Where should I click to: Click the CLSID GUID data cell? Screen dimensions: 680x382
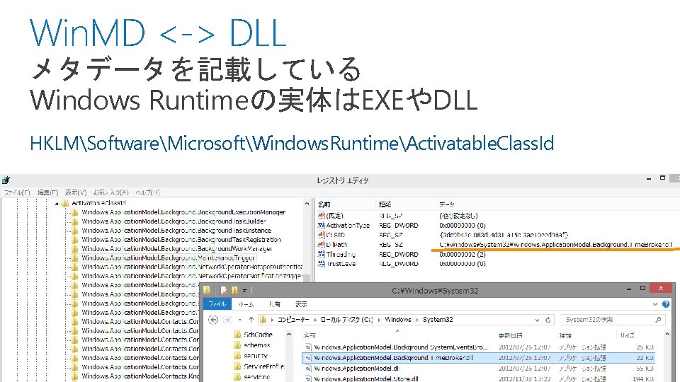tap(504, 235)
